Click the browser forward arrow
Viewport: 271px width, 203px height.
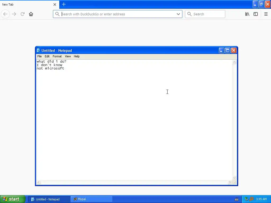pos(14,14)
